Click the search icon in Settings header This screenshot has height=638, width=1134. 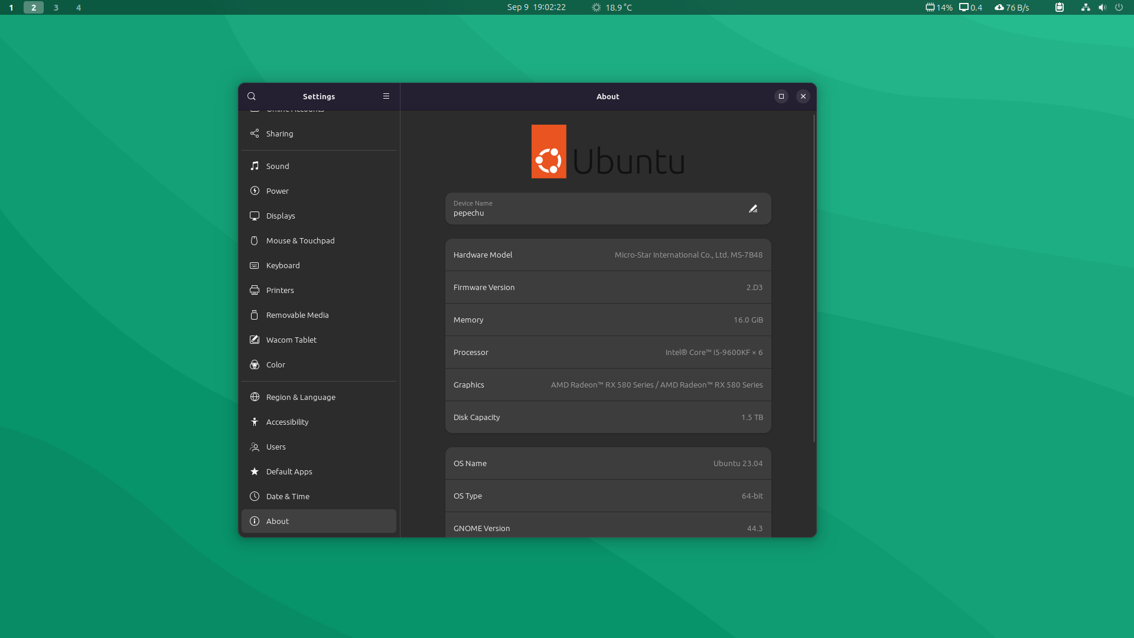(x=252, y=96)
